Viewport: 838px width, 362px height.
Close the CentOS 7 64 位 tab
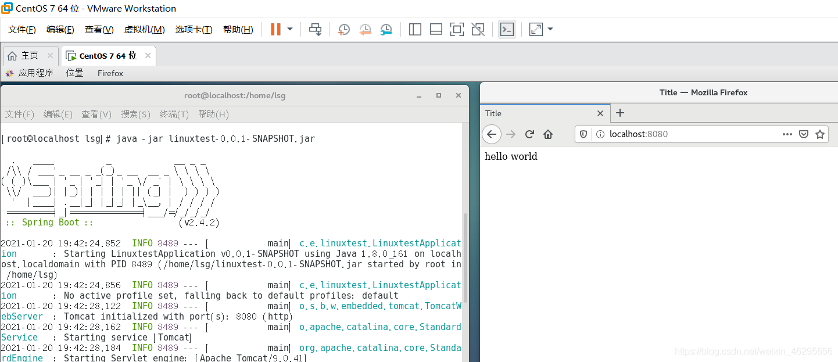click(148, 56)
